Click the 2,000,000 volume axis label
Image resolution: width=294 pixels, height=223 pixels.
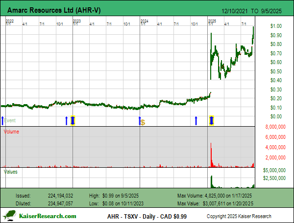click(x=275, y=157)
